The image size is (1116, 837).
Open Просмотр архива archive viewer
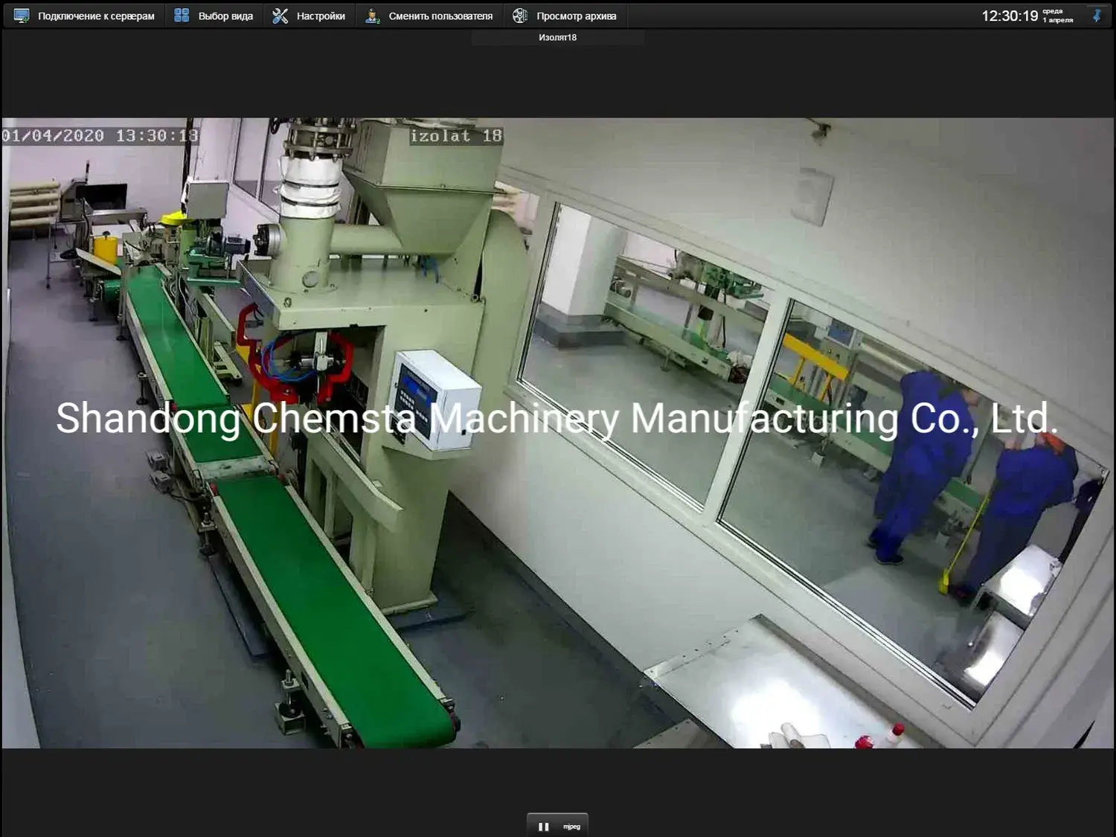click(x=565, y=16)
